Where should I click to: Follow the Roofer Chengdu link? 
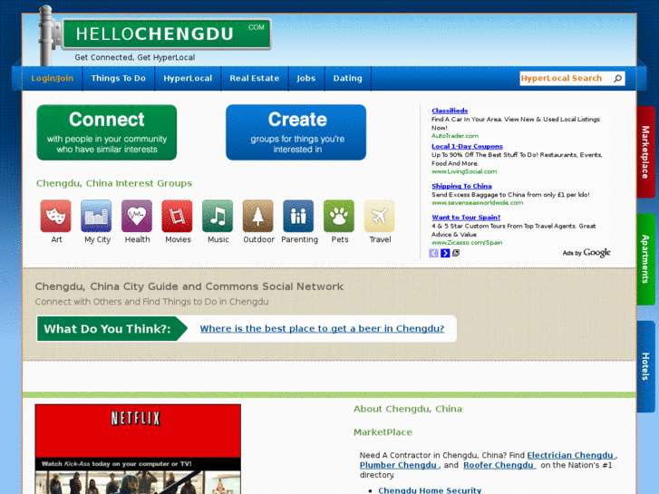tap(499, 465)
